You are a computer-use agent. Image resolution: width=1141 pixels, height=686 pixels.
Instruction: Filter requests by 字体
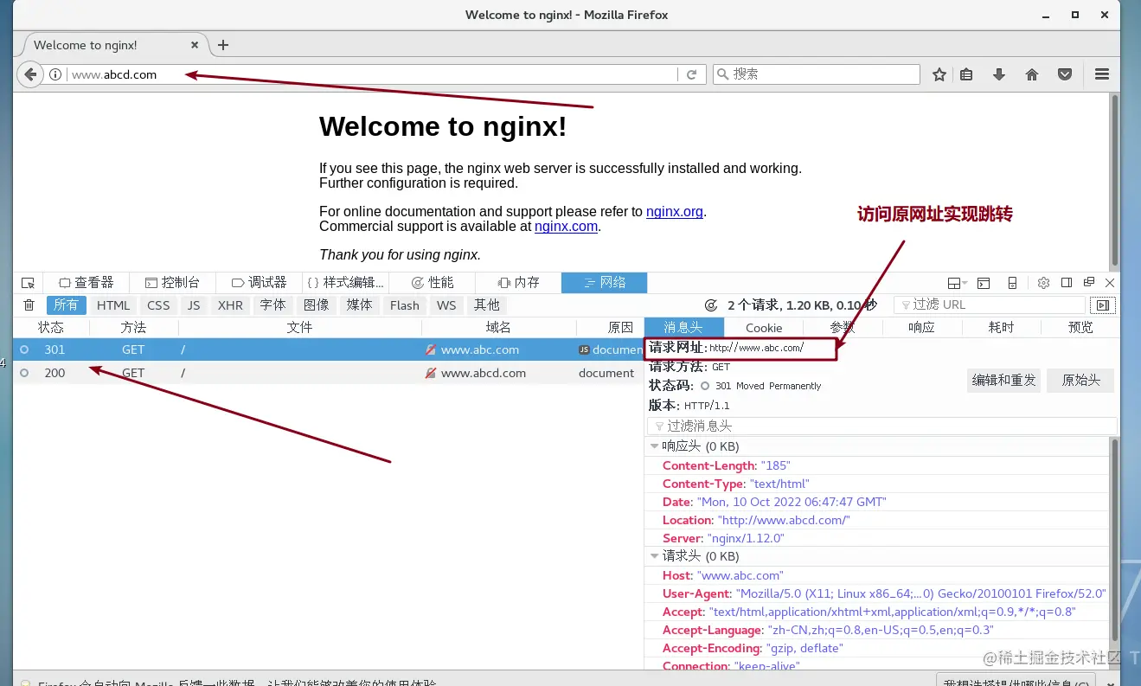[x=272, y=305]
